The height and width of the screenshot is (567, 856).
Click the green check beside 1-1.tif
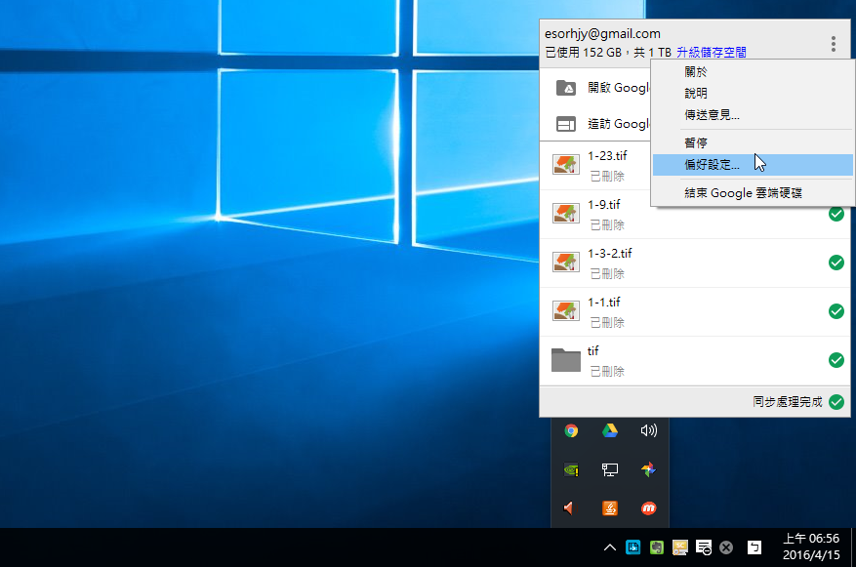point(836,311)
